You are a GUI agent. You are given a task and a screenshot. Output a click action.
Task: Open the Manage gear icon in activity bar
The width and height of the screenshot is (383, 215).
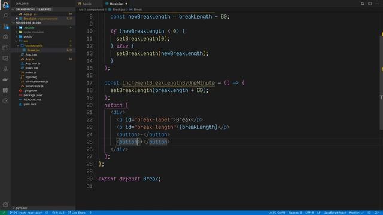tap(5, 205)
